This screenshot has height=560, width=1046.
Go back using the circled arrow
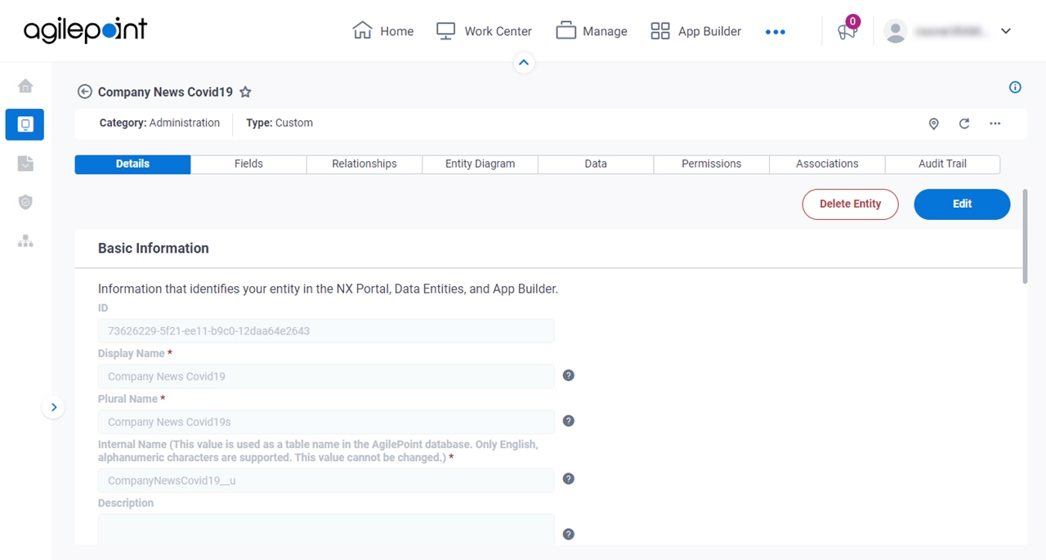[x=84, y=92]
